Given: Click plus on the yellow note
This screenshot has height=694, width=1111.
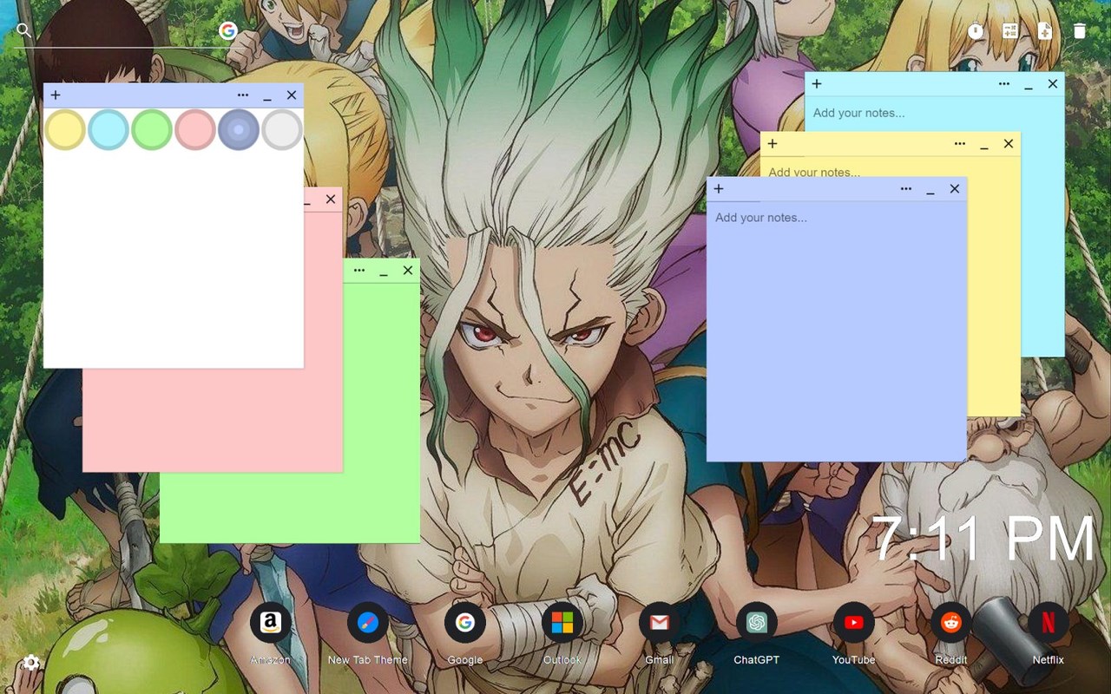Looking at the screenshot, I should tap(772, 144).
